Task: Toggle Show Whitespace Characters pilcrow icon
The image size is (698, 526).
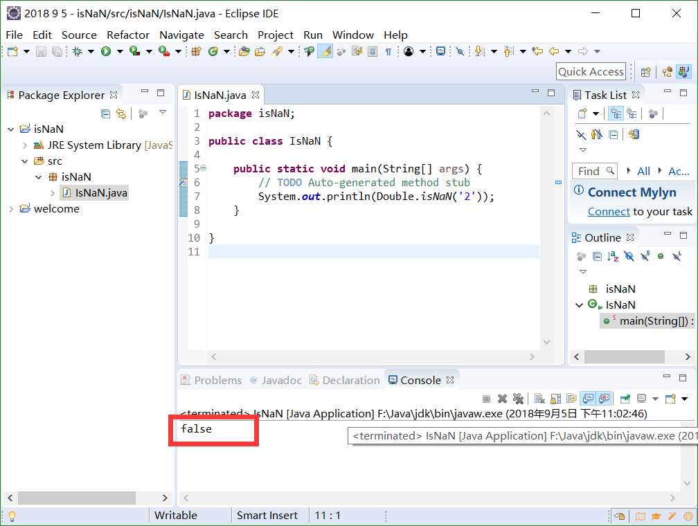Action: 388,52
